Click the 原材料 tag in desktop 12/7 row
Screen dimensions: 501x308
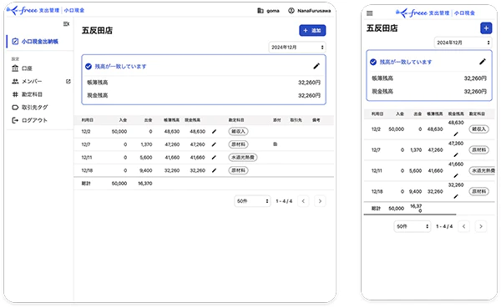click(x=238, y=144)
